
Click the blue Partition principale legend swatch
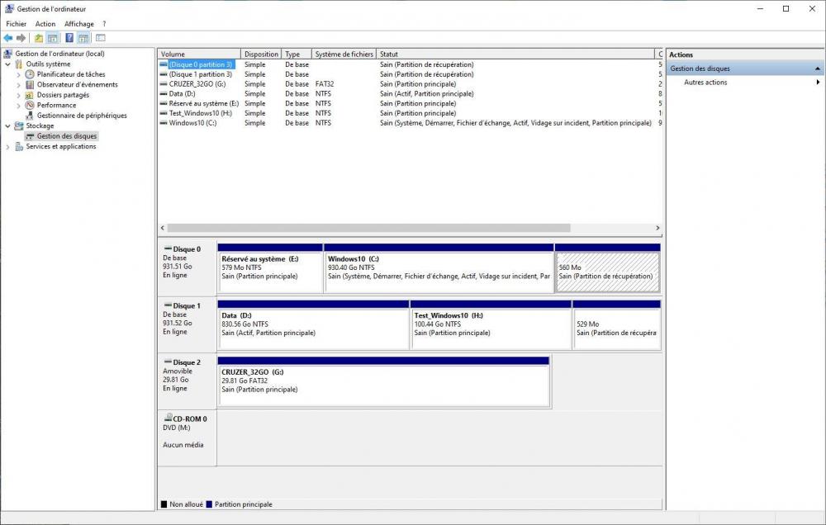click(209, 504)
